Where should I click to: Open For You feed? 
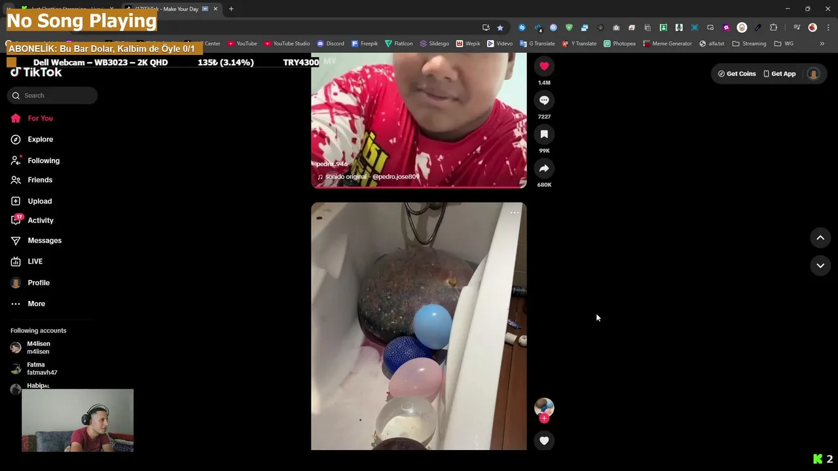pyautogui.click(x=40, y=118)
